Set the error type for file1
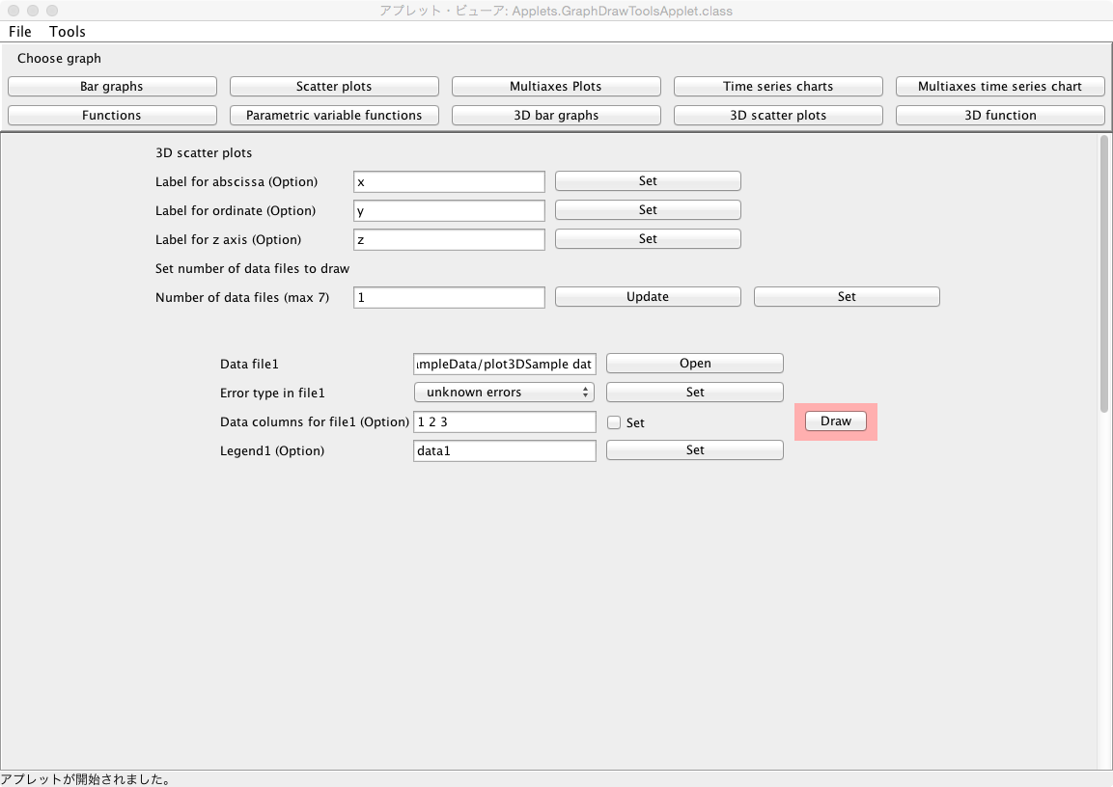Image resolution: width=1113 pixels, height=787 pixels. pyautogui.click(x=695, y=393)
